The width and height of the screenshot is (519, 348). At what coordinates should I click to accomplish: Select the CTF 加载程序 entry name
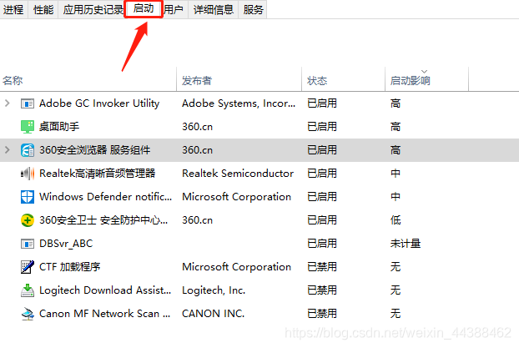(x=69, y=266)
